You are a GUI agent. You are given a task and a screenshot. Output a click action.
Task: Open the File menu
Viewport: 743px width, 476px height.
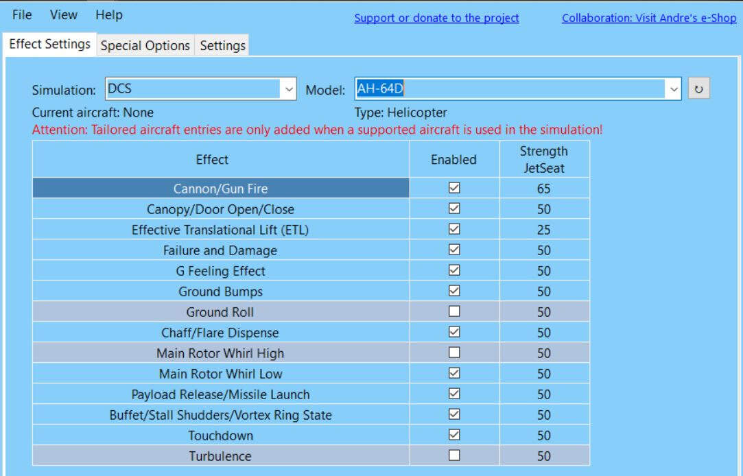pos(22,14)
